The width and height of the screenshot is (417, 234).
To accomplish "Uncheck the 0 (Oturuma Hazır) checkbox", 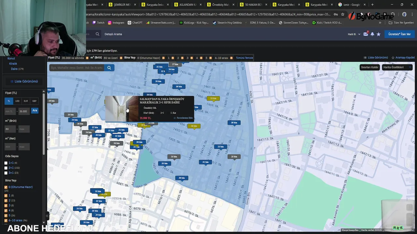I will tap(6, 187).
